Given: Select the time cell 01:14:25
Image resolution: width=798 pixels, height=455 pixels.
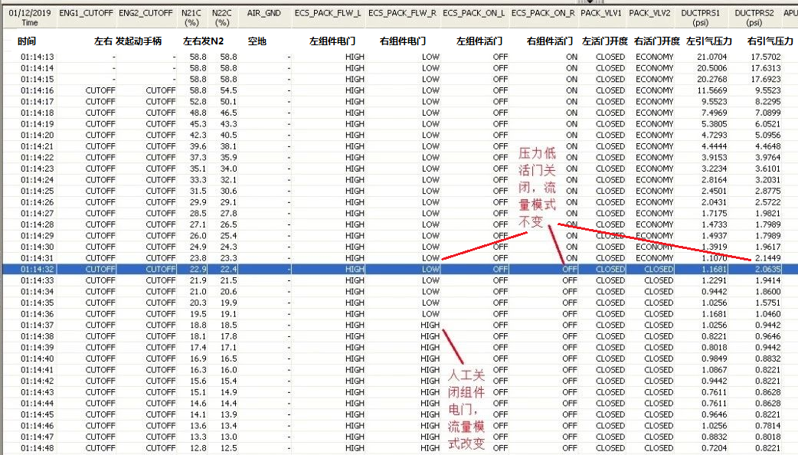Looking at the screenshot, I should [x=38, y=191].
